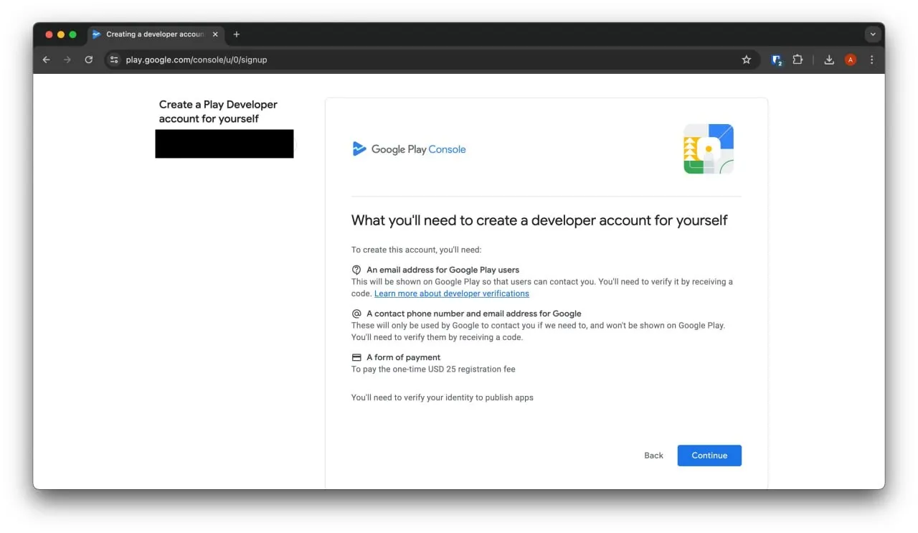Click Create a Play Developer account for yourself
The image size is (918, 533).
(218, 112)
